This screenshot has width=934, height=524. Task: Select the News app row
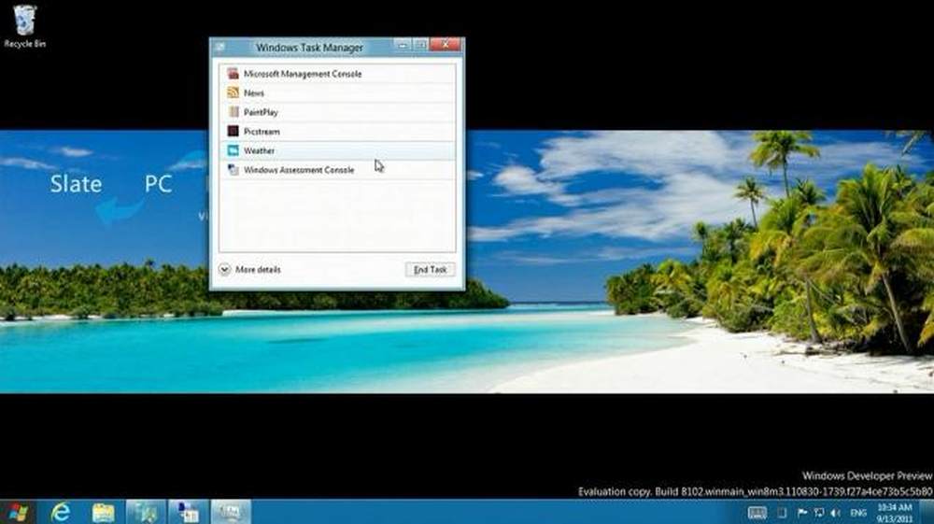coord(337,92)
